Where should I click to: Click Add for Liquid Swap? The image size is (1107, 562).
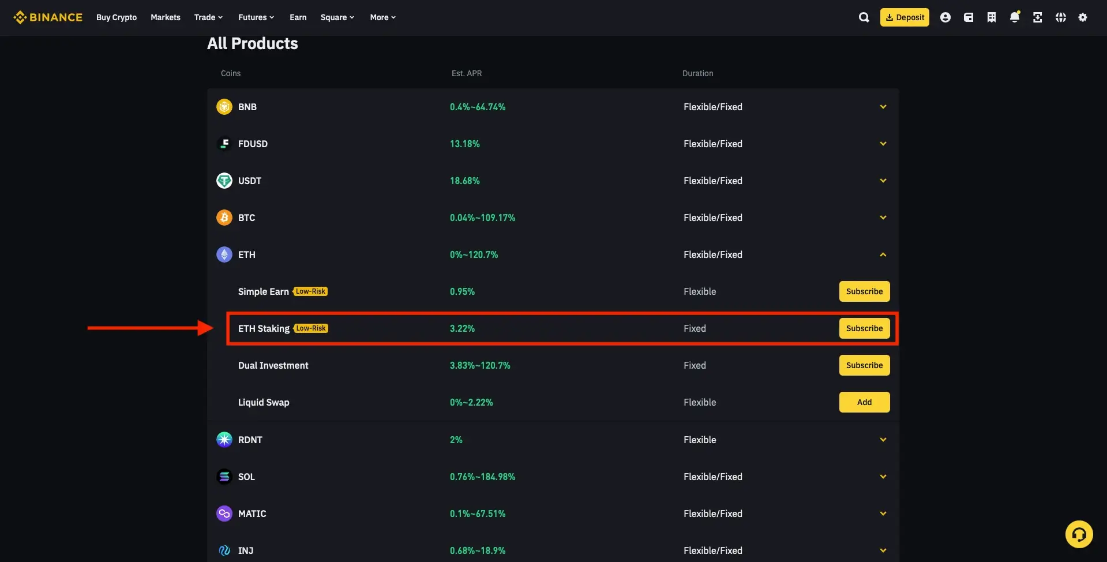pyautogui.click(x=864, y=402)
